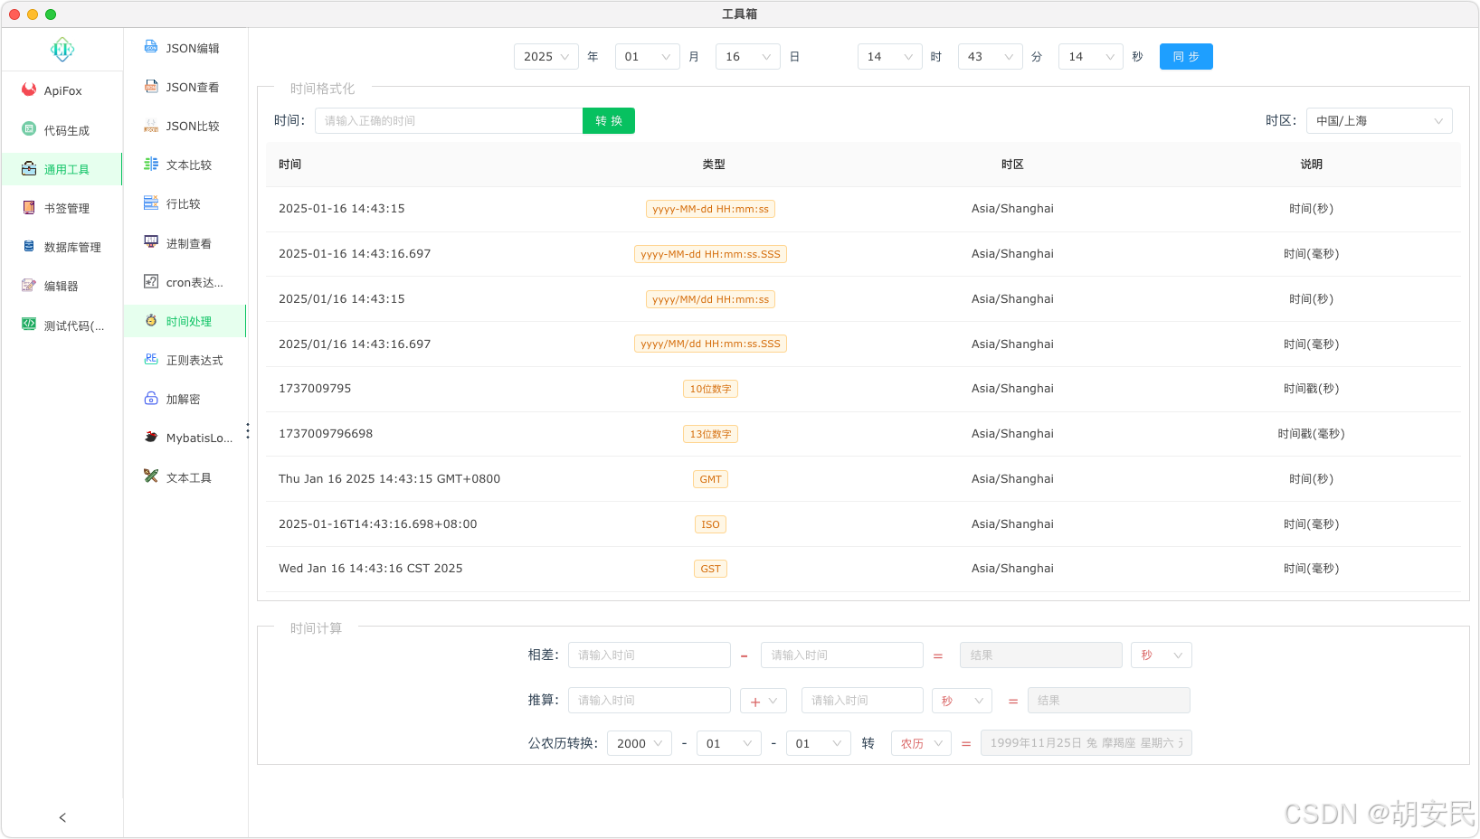This screenshot has width=1480, height=839.
Task: Open the MybatisLog bird icon
Action: [x=151, y=437]
